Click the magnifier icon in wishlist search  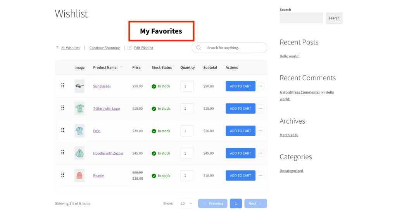tap(199, 48)
